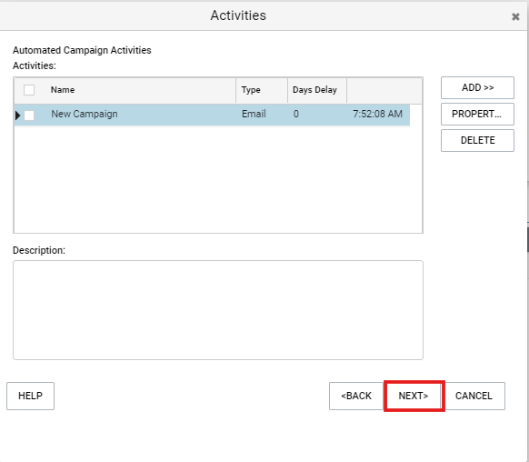This screenshot has width=529, height=462.
Task: Close the Activities dialog with the X icon
Action: click(515, 16)
